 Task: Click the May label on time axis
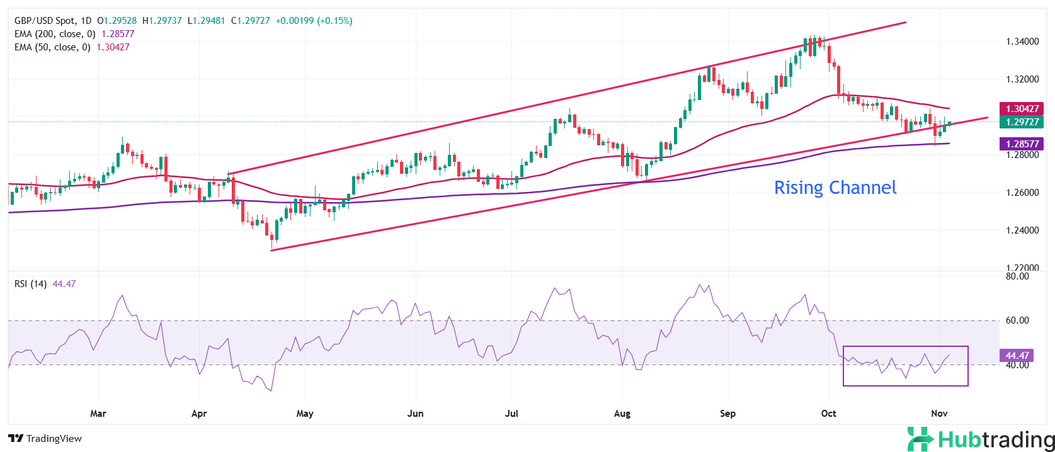coord(305,414)
